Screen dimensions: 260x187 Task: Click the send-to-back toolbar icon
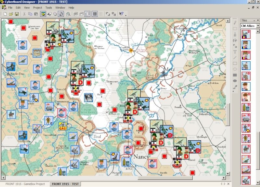pyautogui.click(x=114, y=14)
